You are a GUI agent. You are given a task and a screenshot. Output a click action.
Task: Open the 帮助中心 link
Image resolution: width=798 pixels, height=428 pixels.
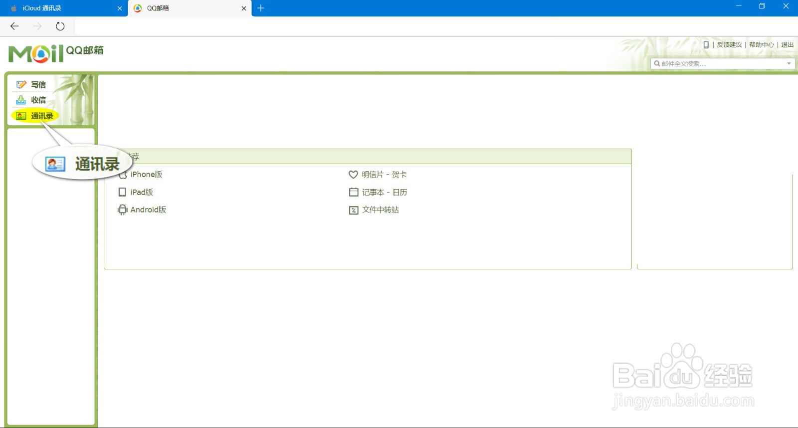coord(762,44)
